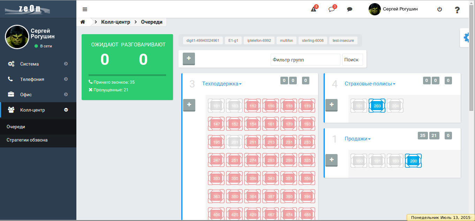
Task: Select agent 384 in Техподдержка
Action: coord(253,196)
